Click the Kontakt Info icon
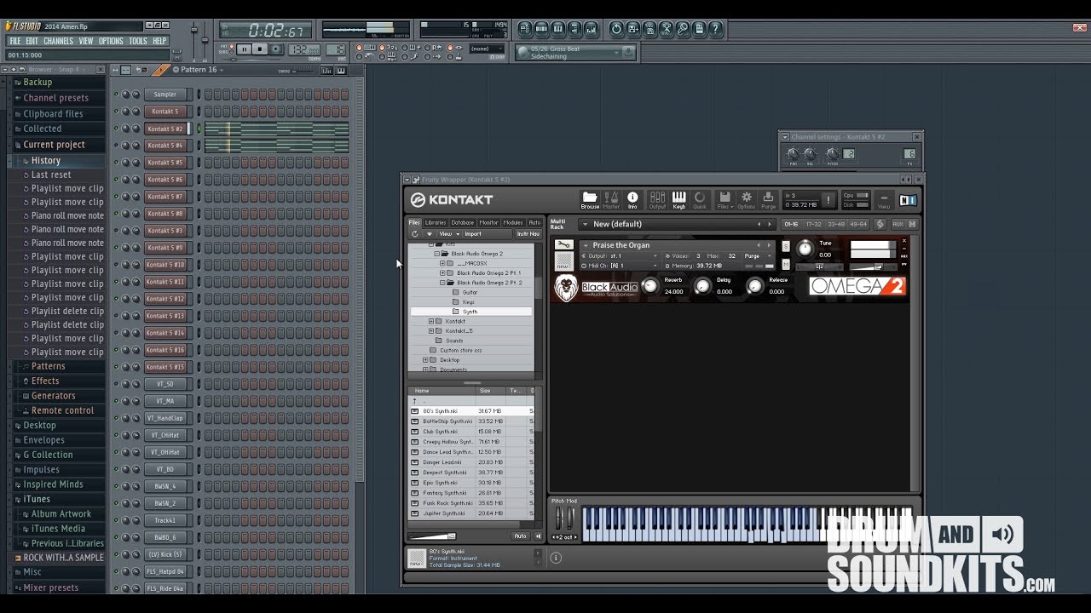This screenshot has width=1091, height=613. coord(632,199)
